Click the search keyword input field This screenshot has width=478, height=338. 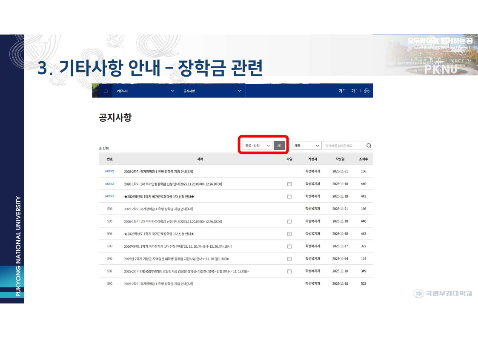pos(344,146)
